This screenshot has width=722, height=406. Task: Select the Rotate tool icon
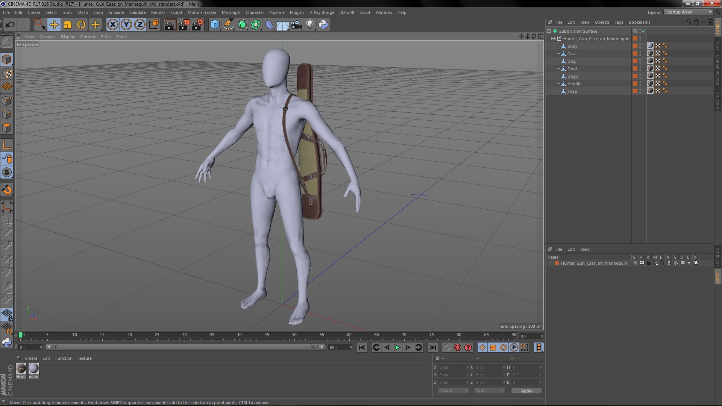(81, 25)
